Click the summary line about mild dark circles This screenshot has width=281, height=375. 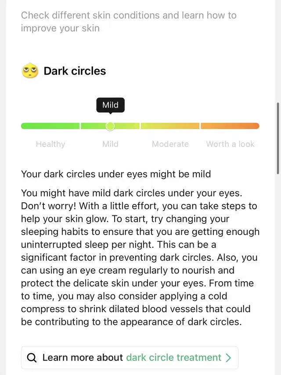click(x=116, y=174)
